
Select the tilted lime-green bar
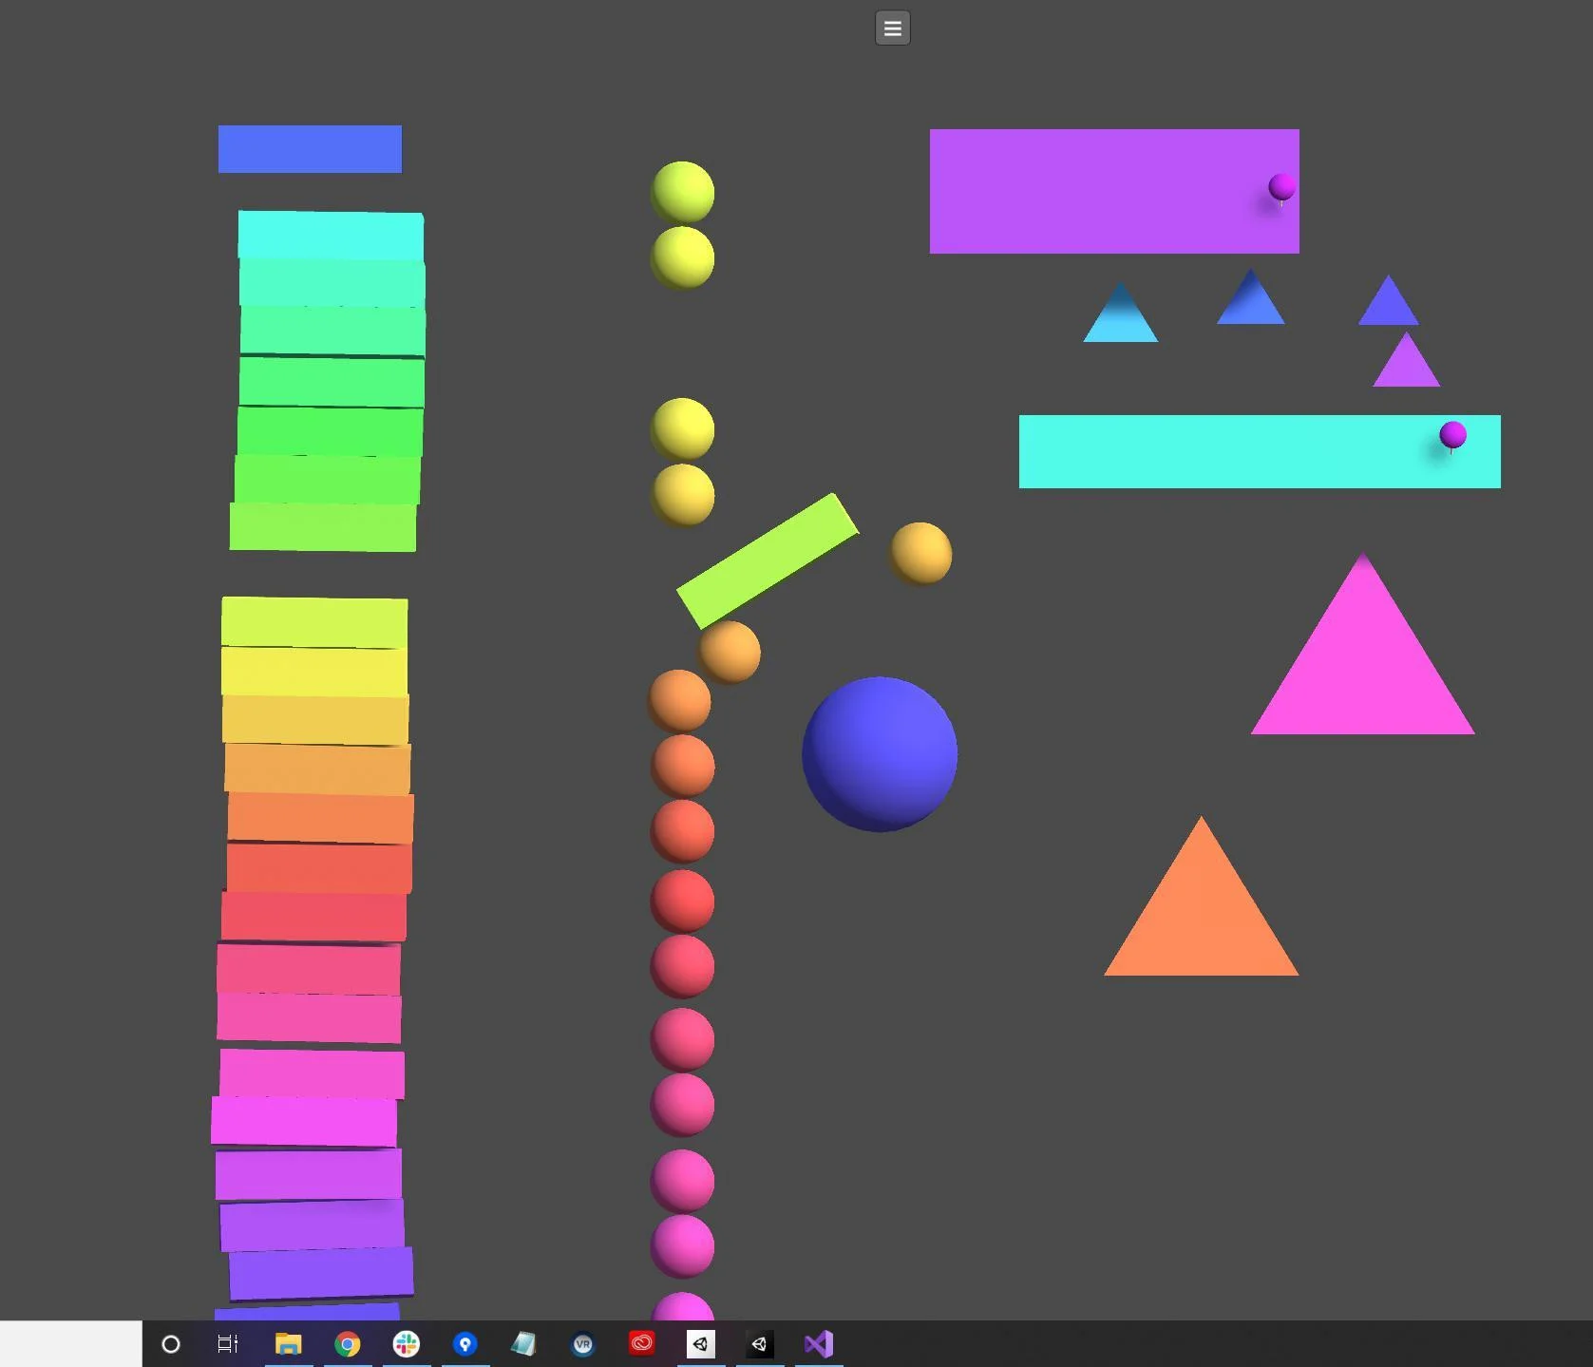click(x=768, y=560)
